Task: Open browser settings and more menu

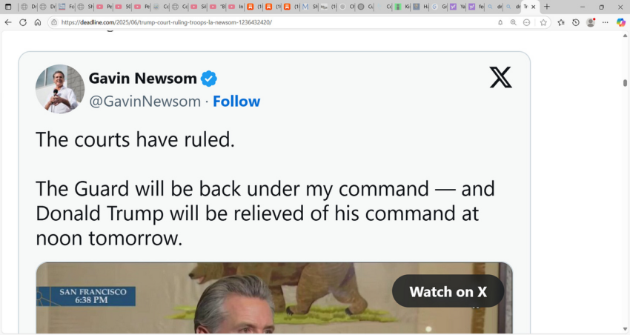Action: [605, 22]
